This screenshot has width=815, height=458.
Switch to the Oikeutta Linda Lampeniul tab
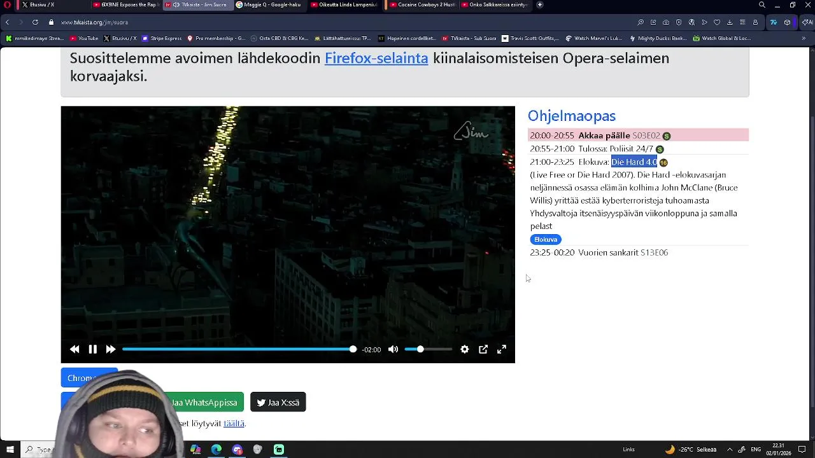pos(344,4)
